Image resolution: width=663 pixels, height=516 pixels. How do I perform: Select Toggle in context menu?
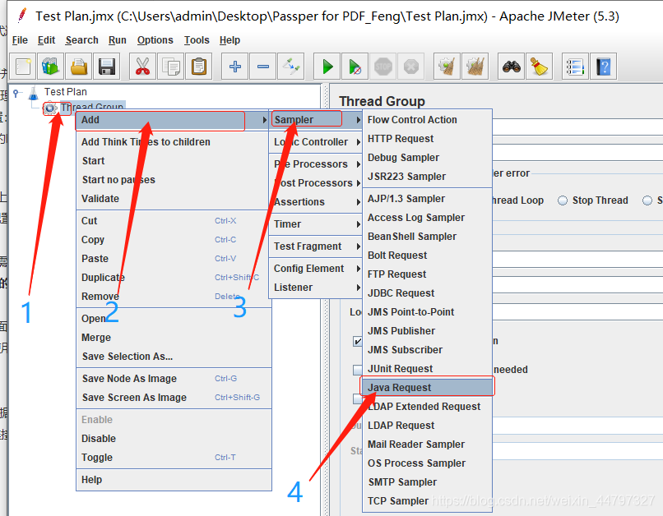[x=174, y=458]
